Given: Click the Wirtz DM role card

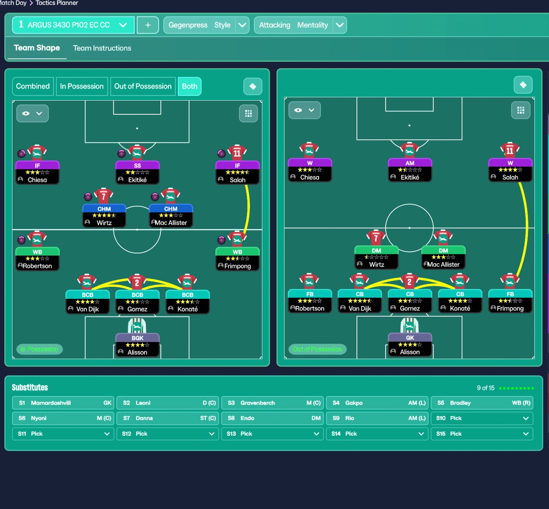Looking at the screenshot, I should (376, 257).
